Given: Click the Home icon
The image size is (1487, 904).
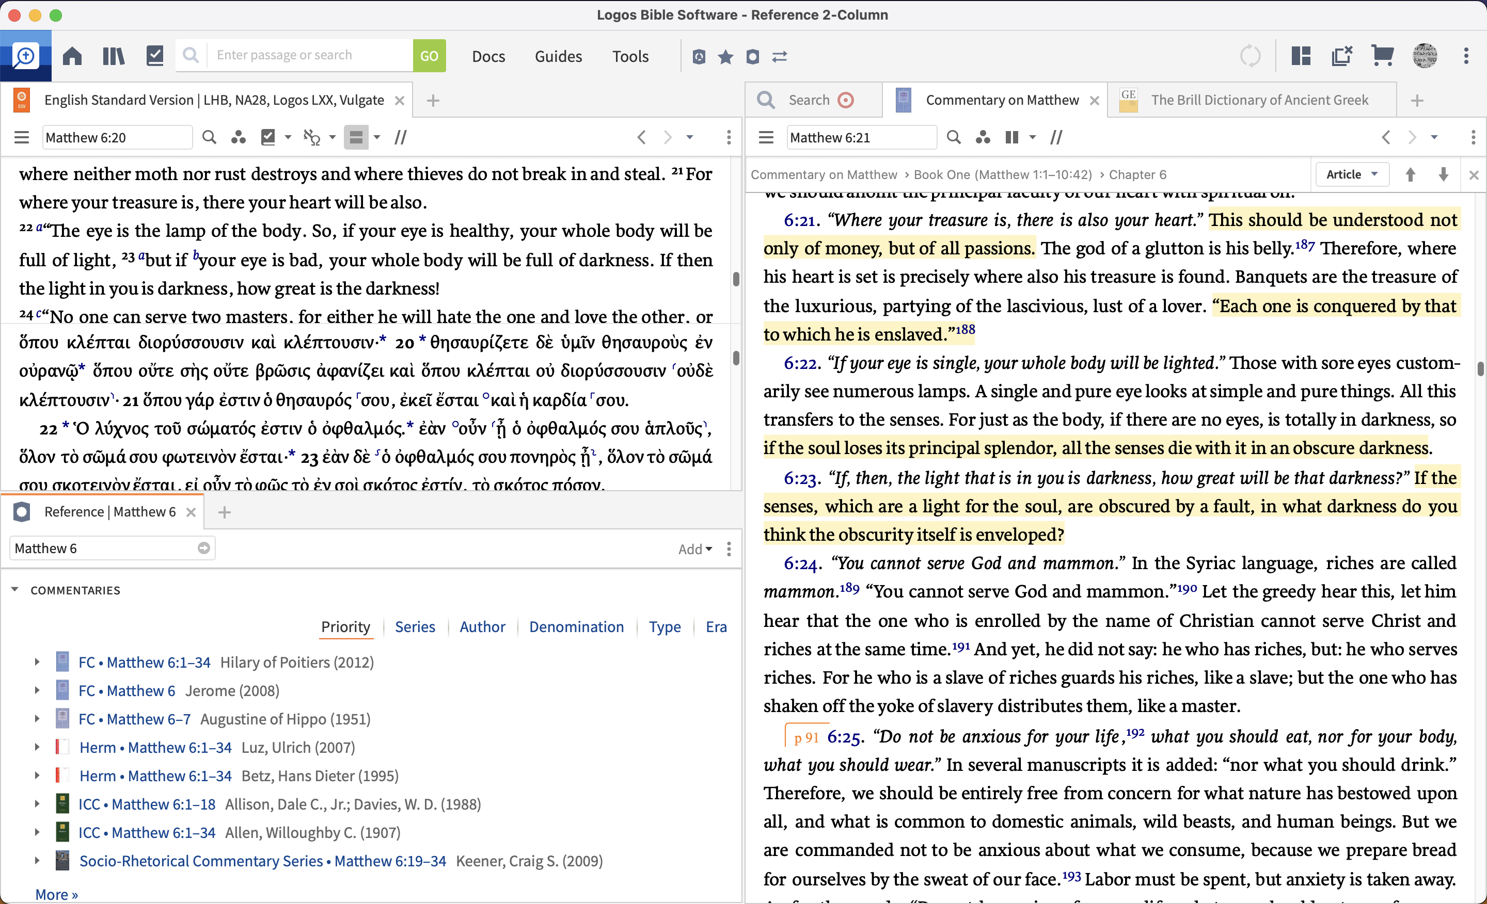Looking at the screenshot, I should (x=72, y=56).
